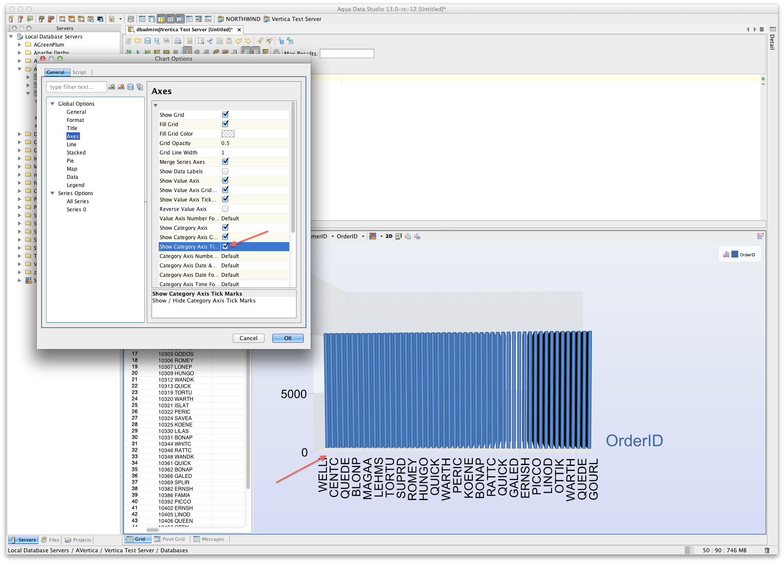The width and height of the screenshot is (784, 563).
Task: Click the New Script icon in the editor toolbar
Action: [x=128, y=41]
